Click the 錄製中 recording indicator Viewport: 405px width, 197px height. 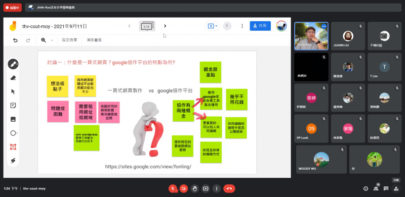click(13, 8)
